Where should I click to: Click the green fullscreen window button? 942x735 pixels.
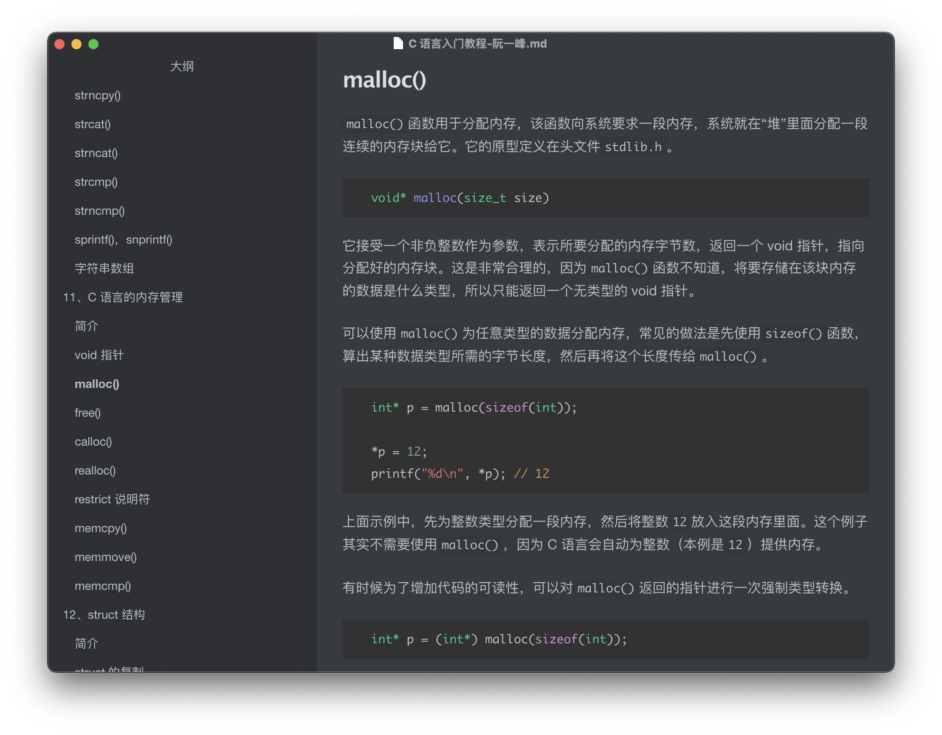93,45
